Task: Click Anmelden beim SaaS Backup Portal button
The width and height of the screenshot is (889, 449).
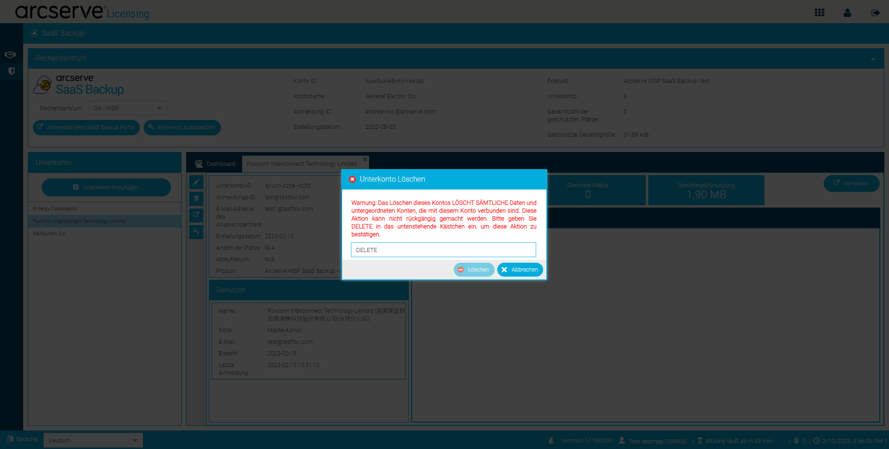Action: pos(86,127)
